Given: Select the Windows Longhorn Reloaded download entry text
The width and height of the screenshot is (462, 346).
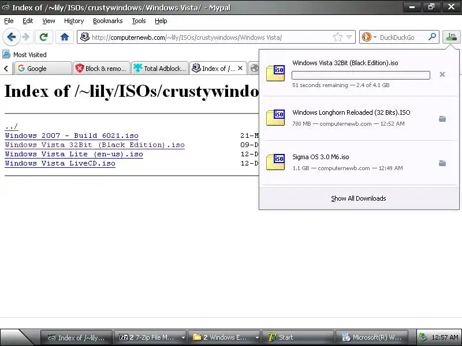Looking at the screenshot, I should [x=351, y=112].
